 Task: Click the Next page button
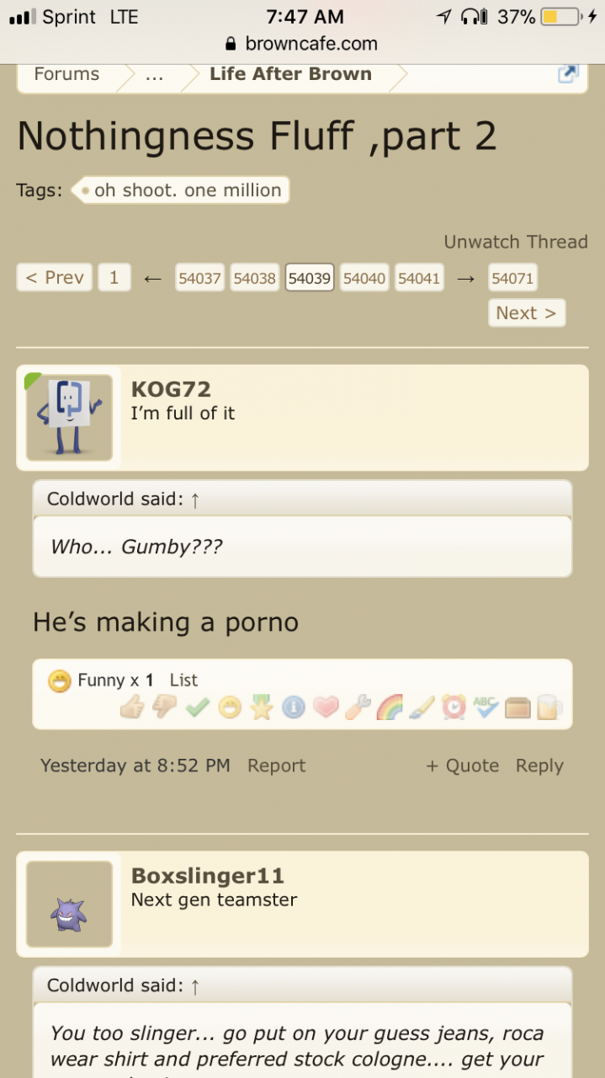coord(527,313)
